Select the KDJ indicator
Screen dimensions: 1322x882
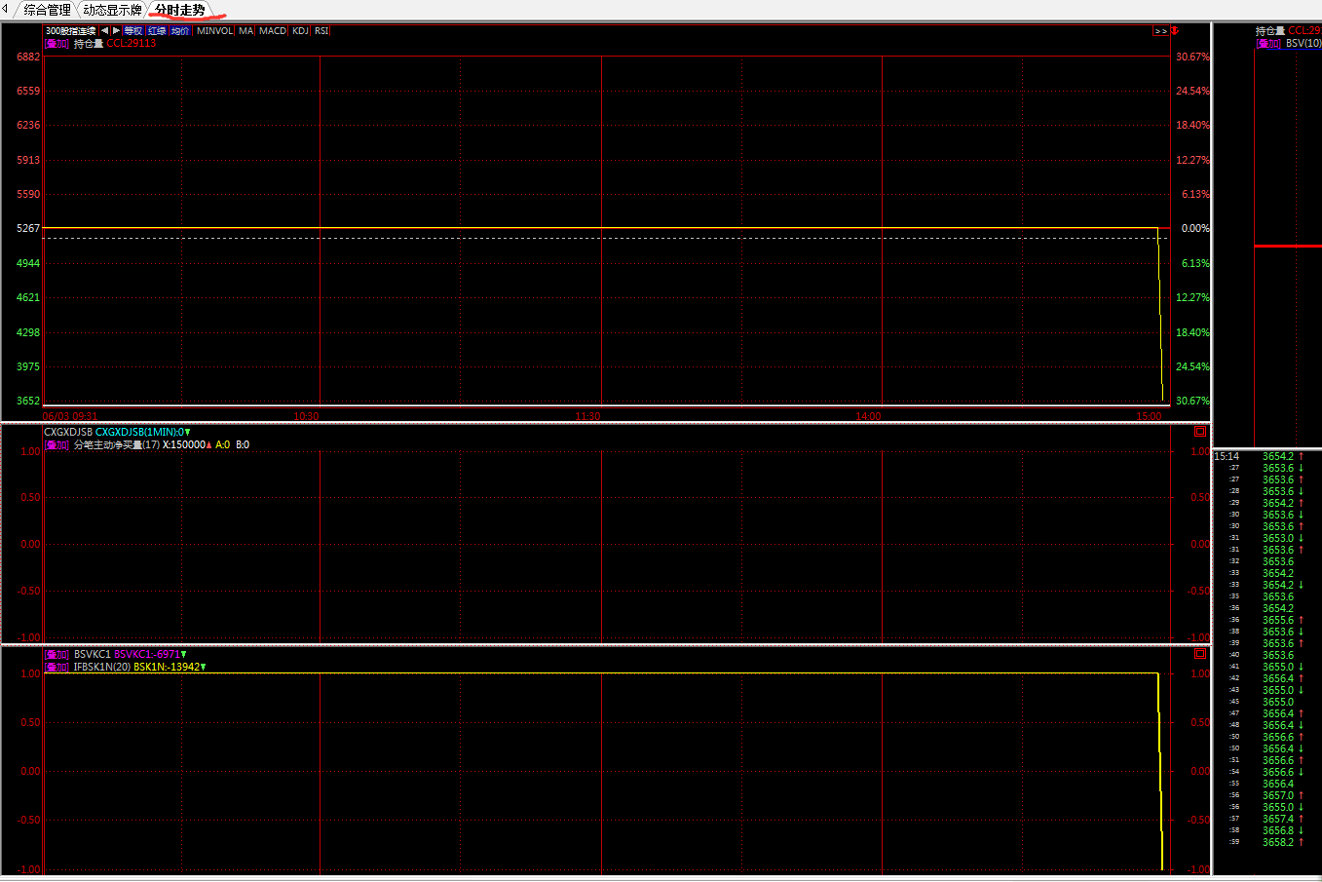[300, 31]
